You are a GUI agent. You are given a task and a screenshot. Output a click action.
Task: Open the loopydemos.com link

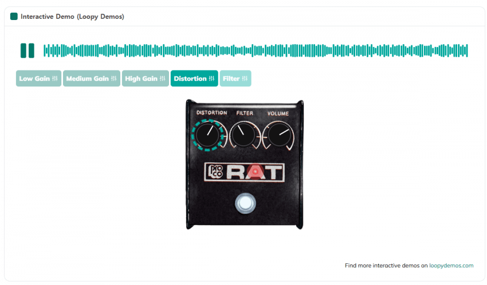[451, 266]
